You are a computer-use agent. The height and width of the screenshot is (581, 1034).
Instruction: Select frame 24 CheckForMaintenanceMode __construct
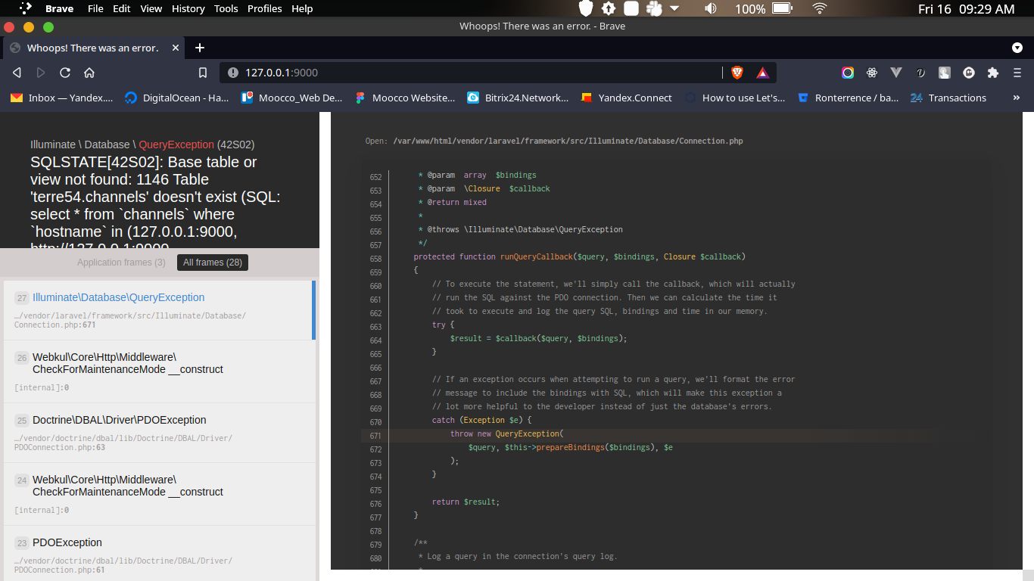pyautogui.click(x=159, y=494)
